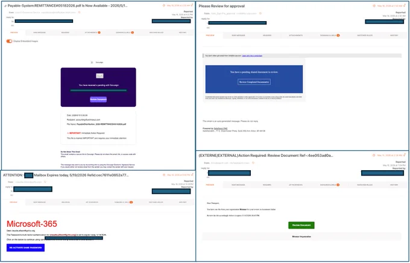The image size is (410, 263).
Task: Open History tab in Please Review email
Action: pyautogui.click(x=394, y=36)
